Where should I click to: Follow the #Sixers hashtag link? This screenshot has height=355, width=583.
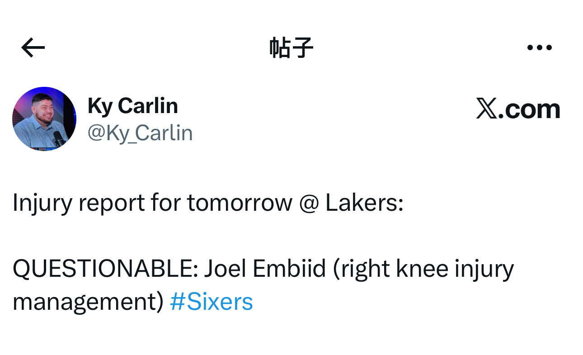tap(211, 302)
